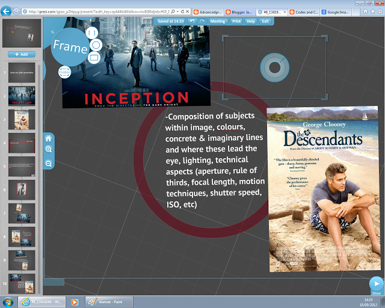Click the overview thumbnail at sidebar top
The height and width of the screenshot is (308, 385).
(x=22, y=33)
